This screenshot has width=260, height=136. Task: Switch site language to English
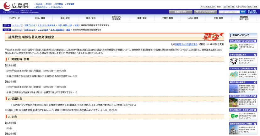pos(39,4)
